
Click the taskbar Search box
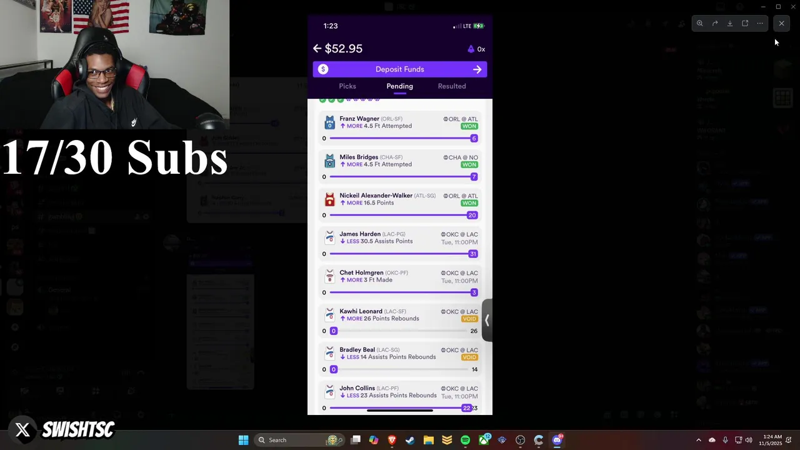point(300,440)
